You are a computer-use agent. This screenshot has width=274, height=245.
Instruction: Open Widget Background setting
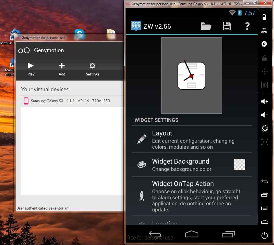click(x=191, y=165)
